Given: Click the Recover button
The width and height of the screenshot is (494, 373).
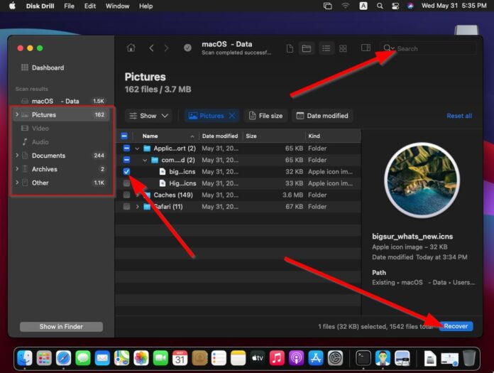Looking at the screenshot, I should pyautogui.click(x=456, y=326).
